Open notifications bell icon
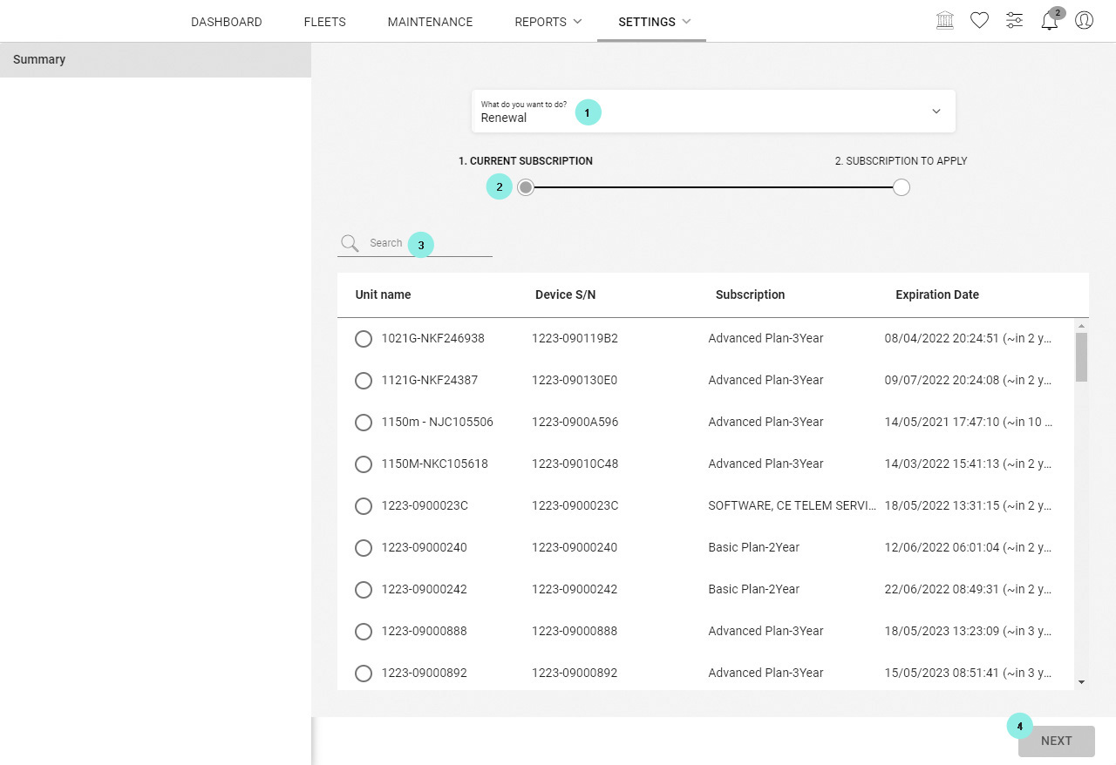Viewport: 1116px width, 765px height. click(x=1050, y=21)
